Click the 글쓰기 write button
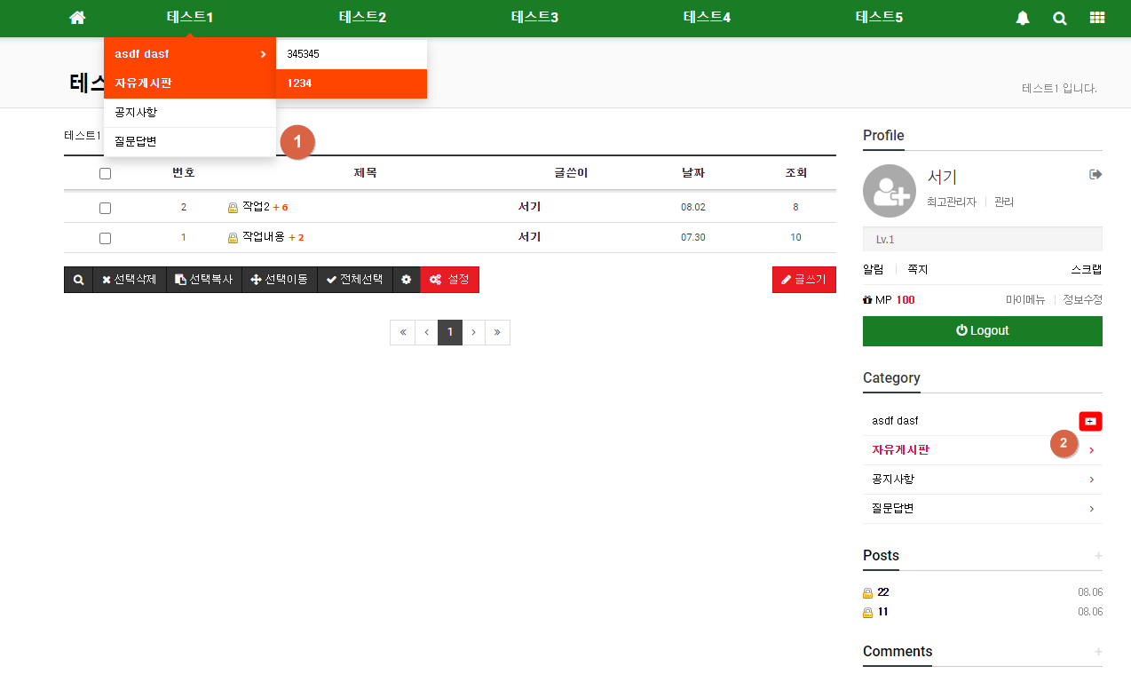Image resolution: width=1131 pixels, height=682 pixels. (803, 280)
